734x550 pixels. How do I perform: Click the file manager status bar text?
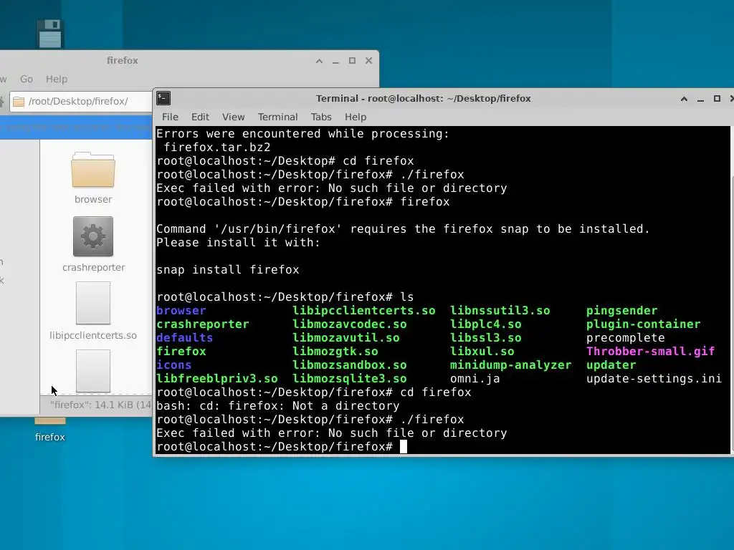100,405
